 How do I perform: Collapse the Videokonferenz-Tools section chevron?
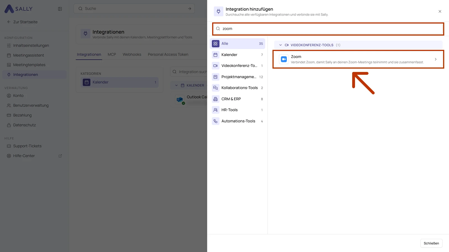coord(280,45)
